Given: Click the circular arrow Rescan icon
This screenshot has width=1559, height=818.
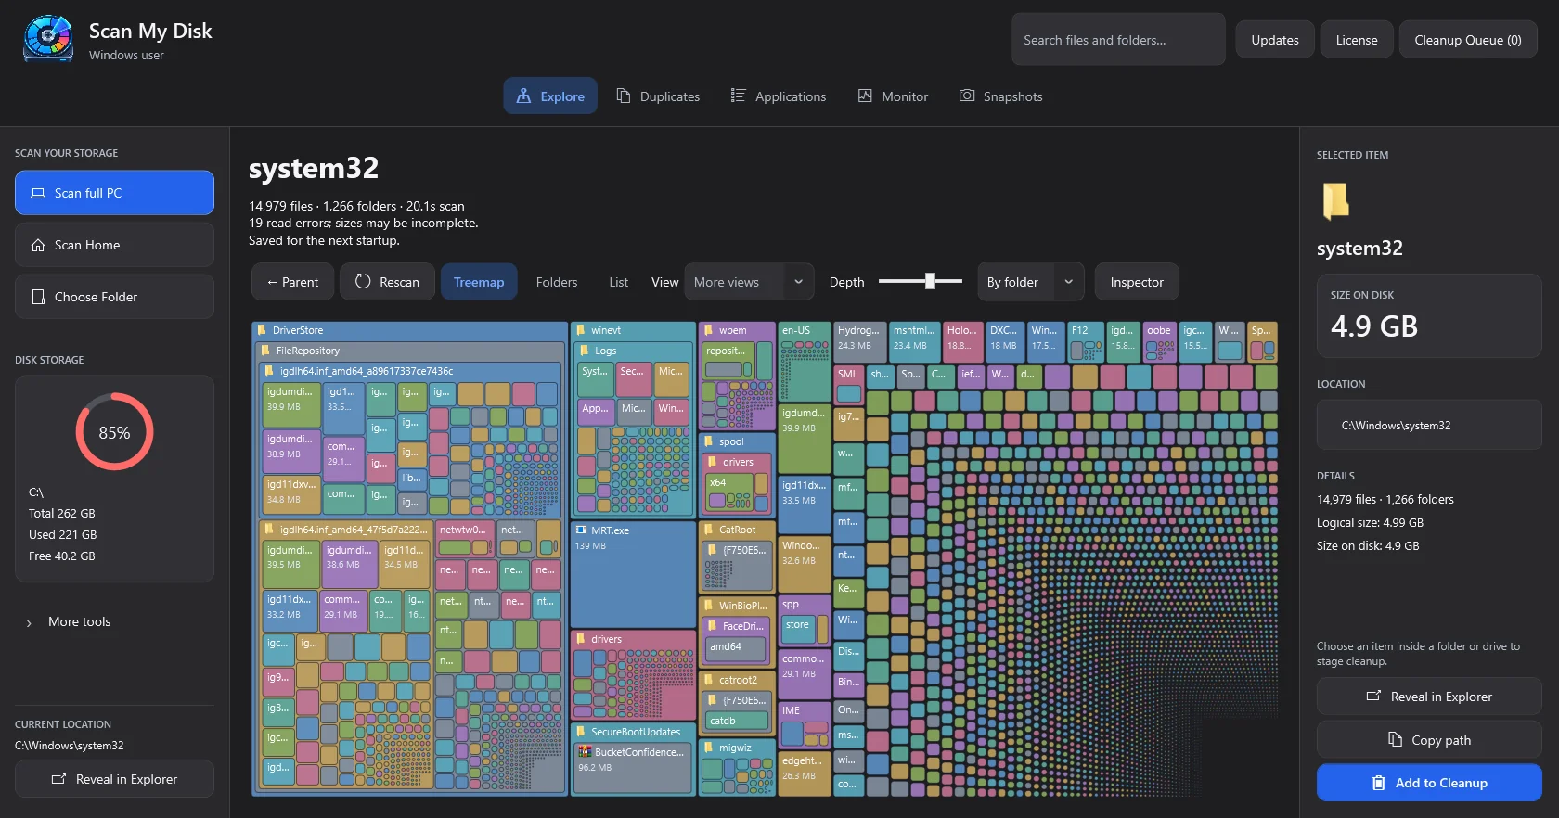Looking at the screenshot, I should (363, 281).
